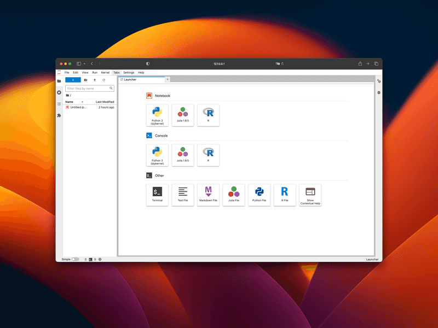Click Show Contextual Help card

click(310, 195)
